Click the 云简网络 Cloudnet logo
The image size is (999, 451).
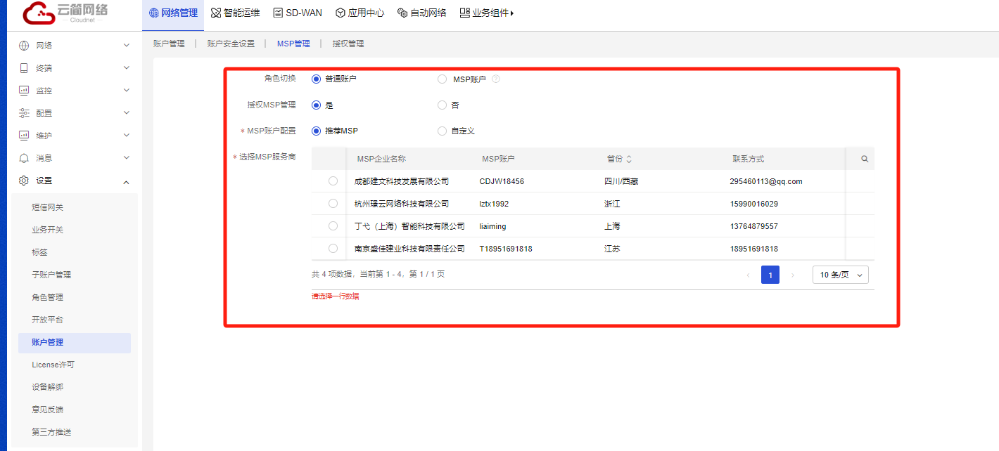[x=67, y=14]
